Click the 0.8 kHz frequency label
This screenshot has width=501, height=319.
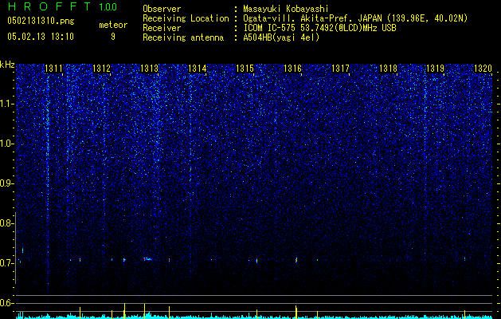(6, 223)
